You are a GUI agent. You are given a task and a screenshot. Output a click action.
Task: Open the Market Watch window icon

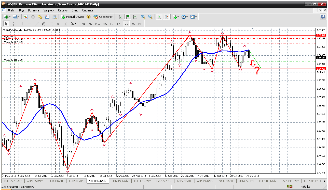(x=26, y=17)
